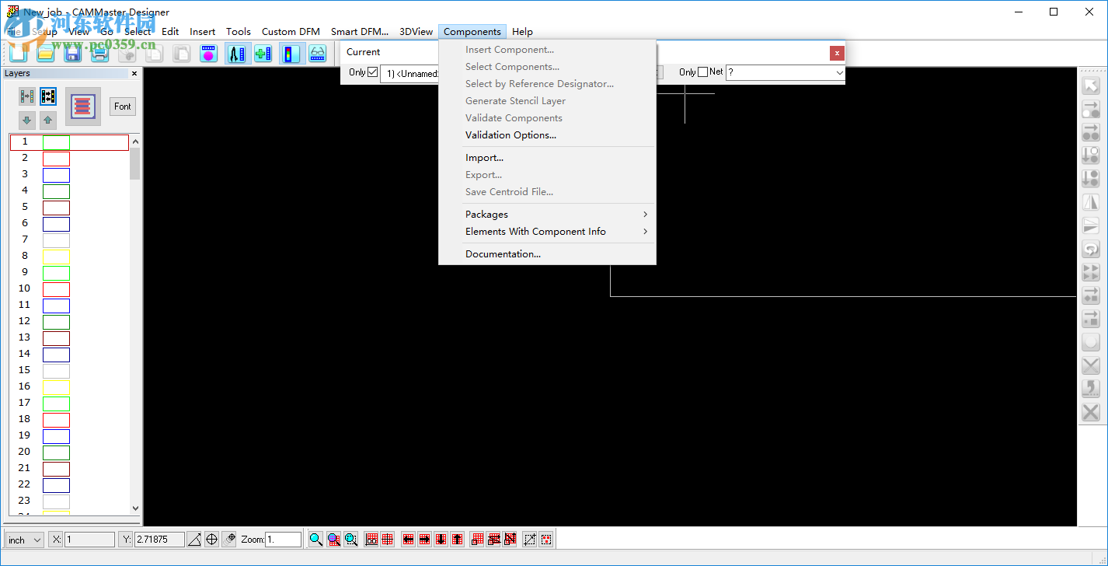Click the Y coordinate input field

159,538
